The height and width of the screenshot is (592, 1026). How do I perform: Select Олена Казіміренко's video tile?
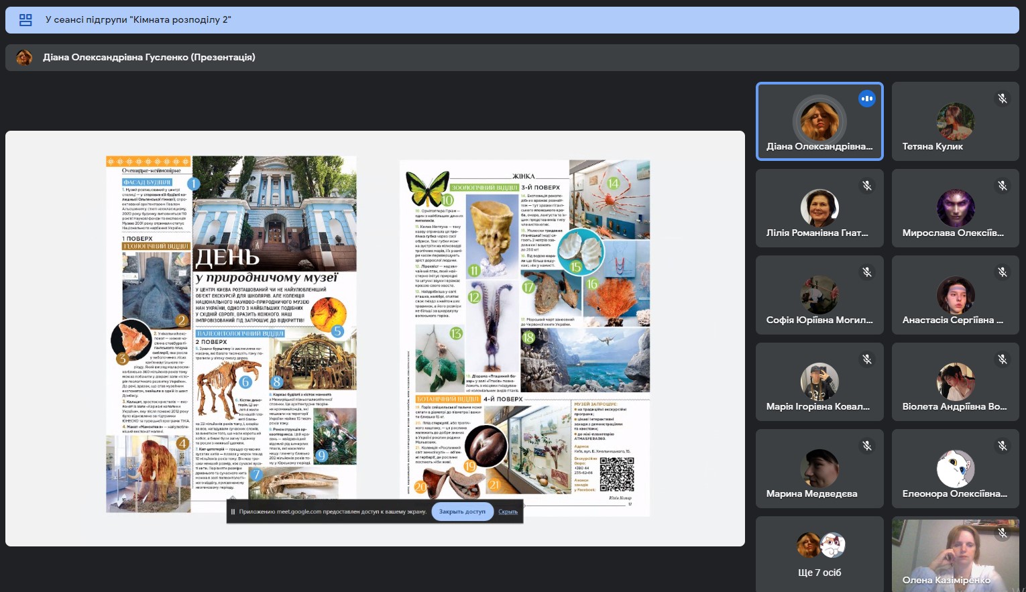[955, 555]
